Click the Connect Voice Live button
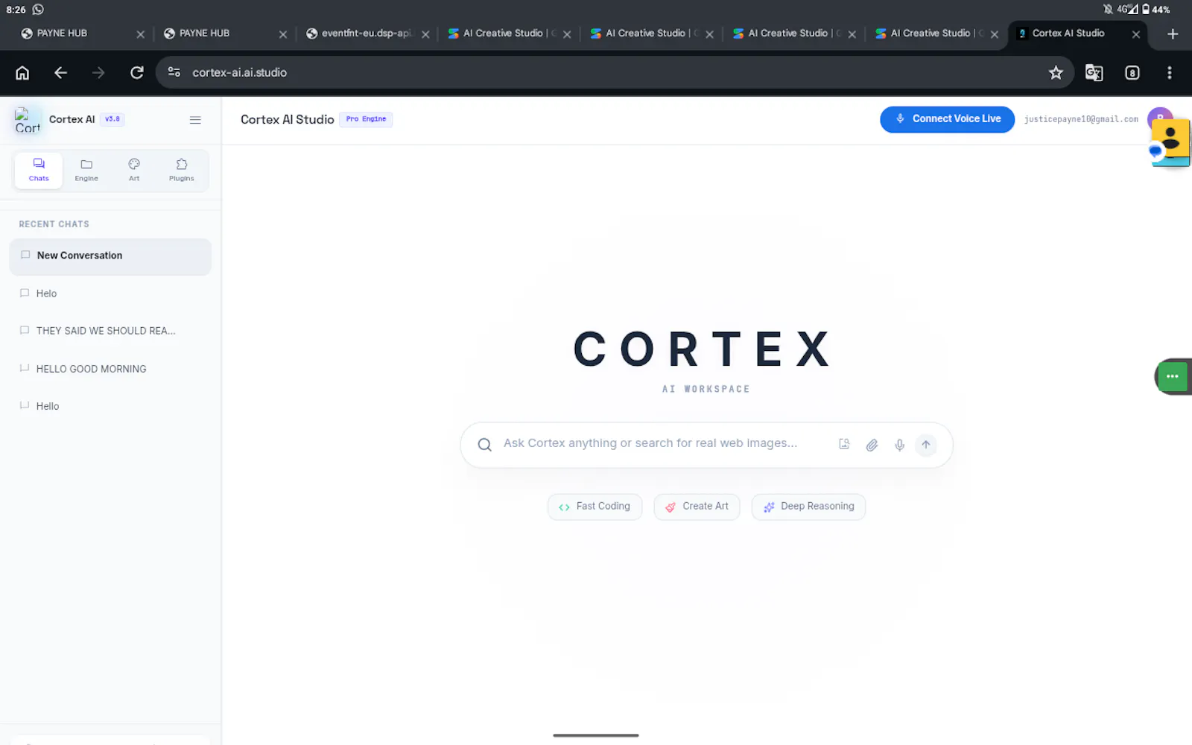 pyautogui.click(x=947, y=119)
